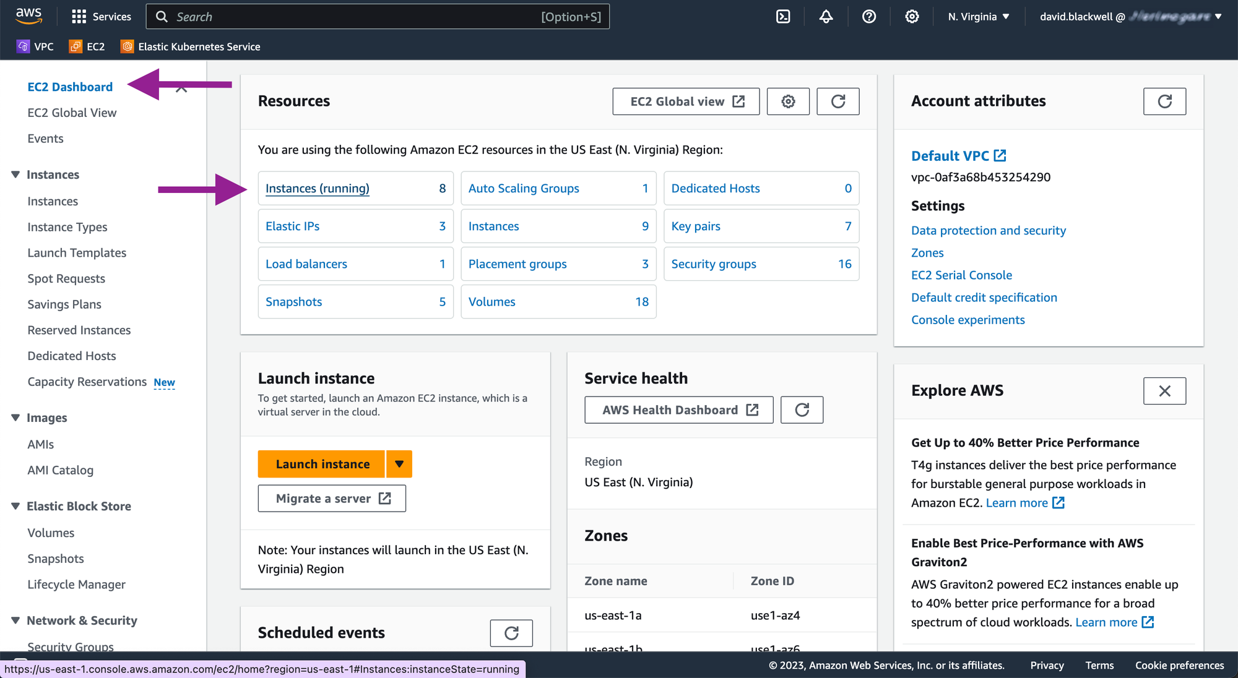1238x678 pixels.
Task: Refresh the Scheduled events panel
Action: pos(511,633)
